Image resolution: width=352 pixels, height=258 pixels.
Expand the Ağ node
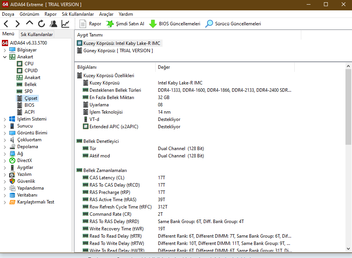pyautogui.click(x=5, y=154)
